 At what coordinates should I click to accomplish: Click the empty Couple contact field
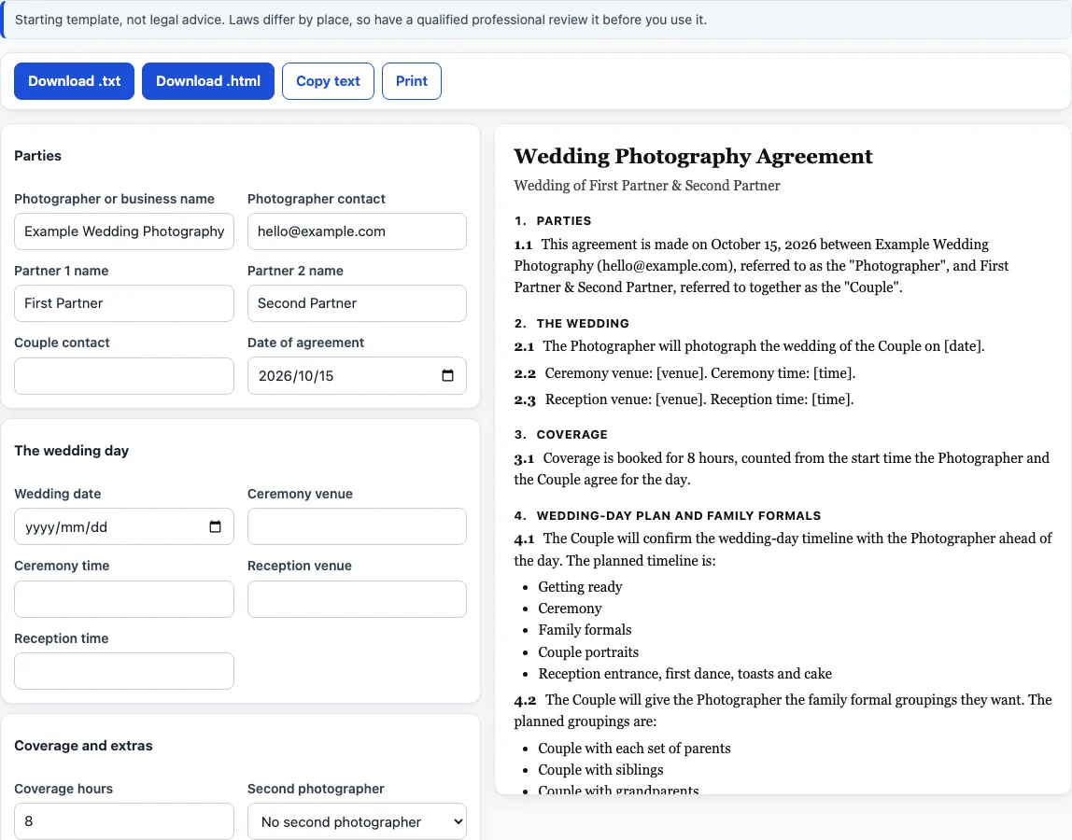point(124,375)
